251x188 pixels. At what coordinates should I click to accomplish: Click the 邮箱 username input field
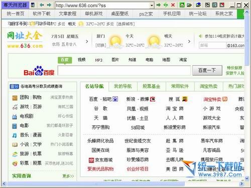(x=212, y=45)
